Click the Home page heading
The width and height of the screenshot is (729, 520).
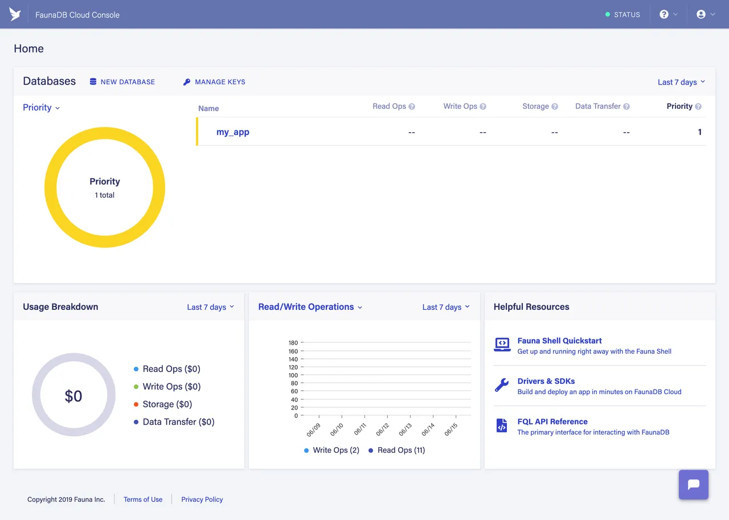point(28,49)
